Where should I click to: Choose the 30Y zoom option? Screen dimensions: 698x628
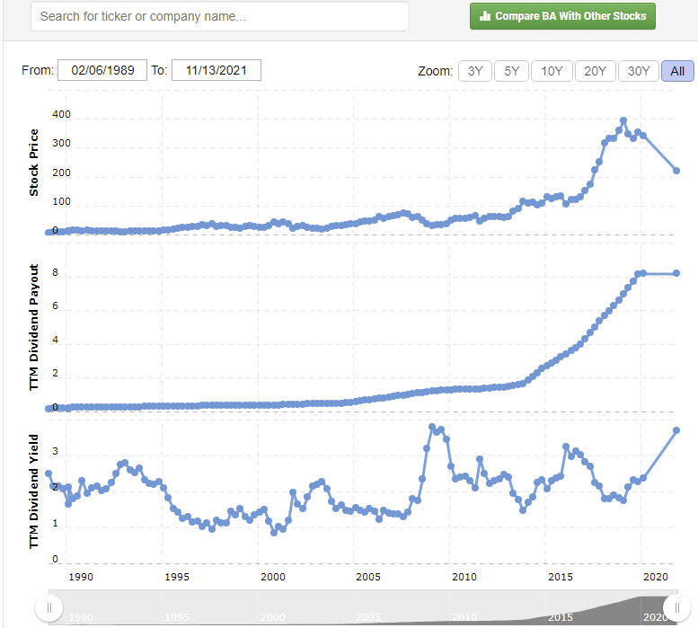(638, 71)
